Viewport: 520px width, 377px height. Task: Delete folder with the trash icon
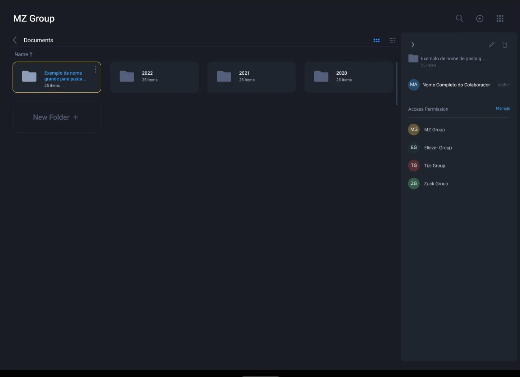pos(505,45)
